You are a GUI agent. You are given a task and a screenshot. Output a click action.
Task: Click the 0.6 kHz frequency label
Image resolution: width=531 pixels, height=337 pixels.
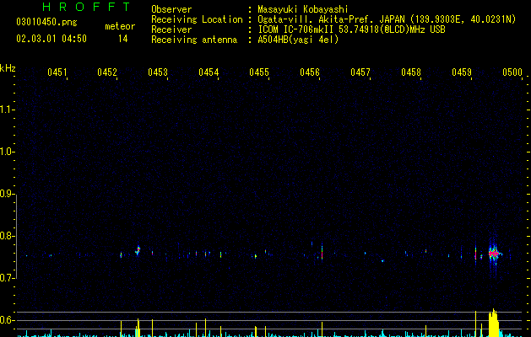7,320
